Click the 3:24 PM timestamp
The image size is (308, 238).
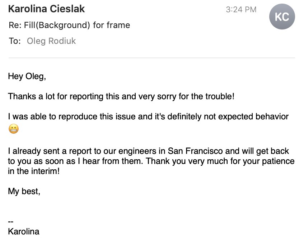(241, 9)
